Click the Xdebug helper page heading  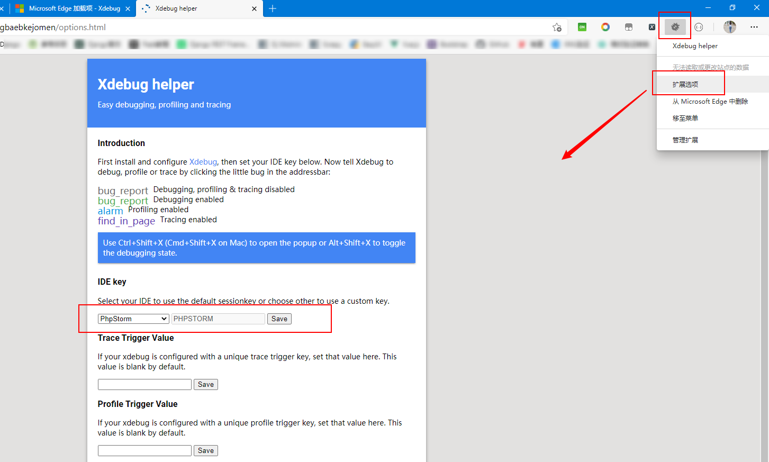coord(146,85)
